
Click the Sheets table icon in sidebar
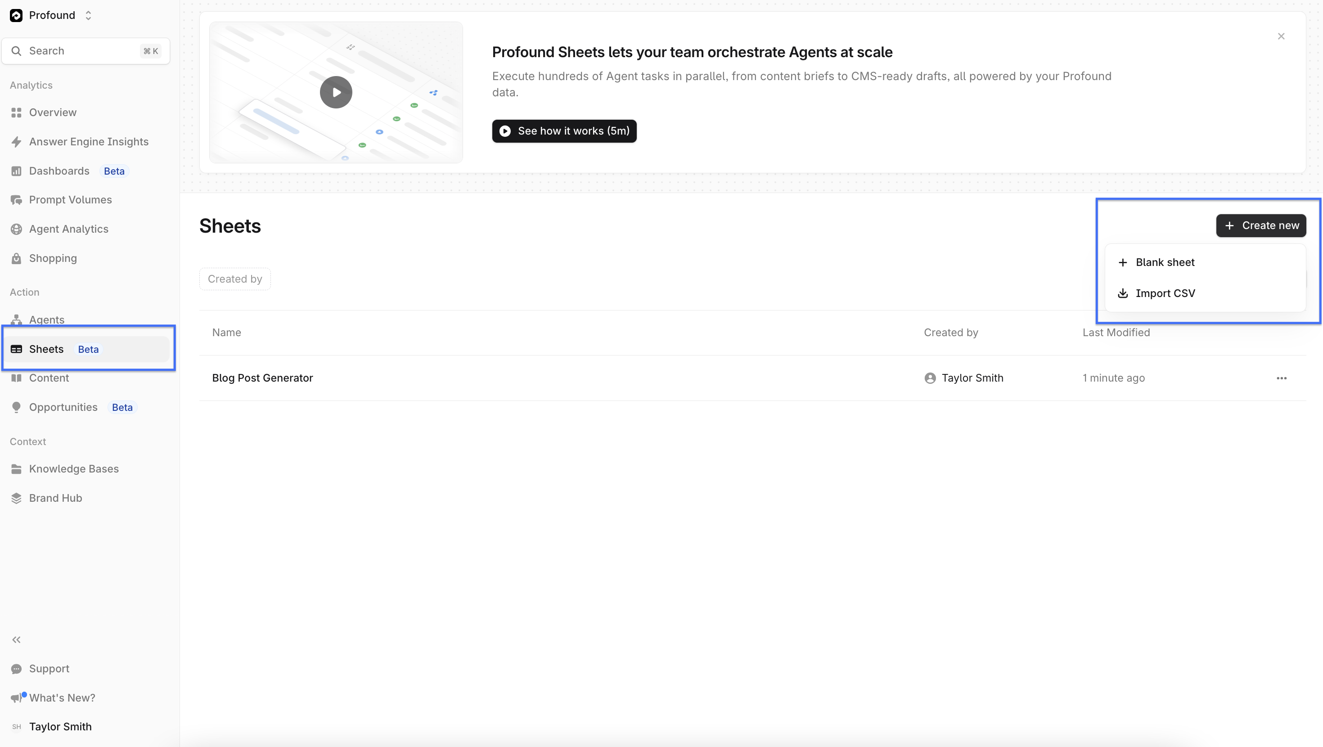click(17, 349)
